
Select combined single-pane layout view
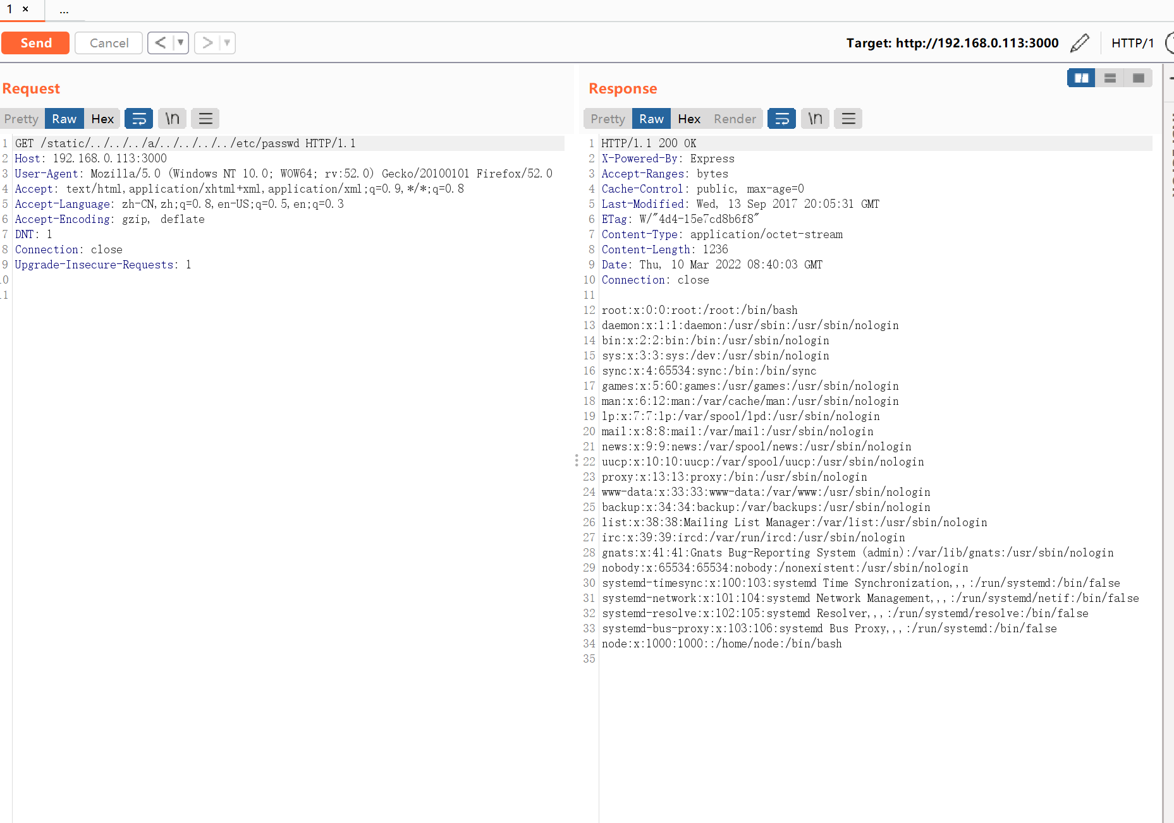[x=1138, y=78]
